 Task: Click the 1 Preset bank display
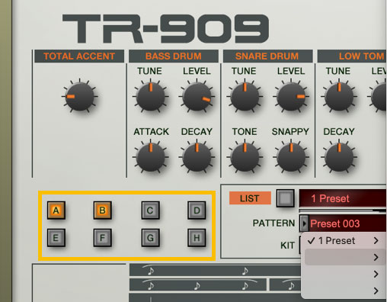pyautogui.click(x=343, y=198)
